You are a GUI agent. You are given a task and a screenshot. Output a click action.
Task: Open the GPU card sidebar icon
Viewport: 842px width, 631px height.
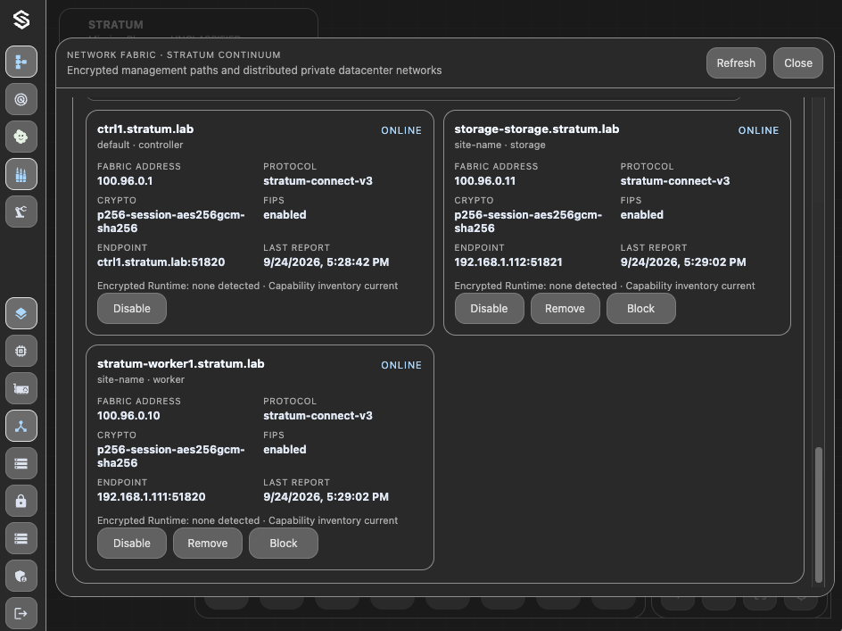pos(21,388)
